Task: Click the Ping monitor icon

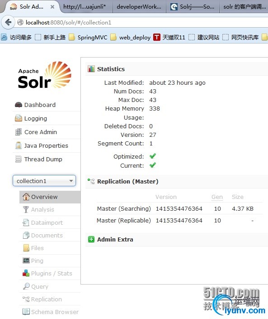Action: (26, 261)
